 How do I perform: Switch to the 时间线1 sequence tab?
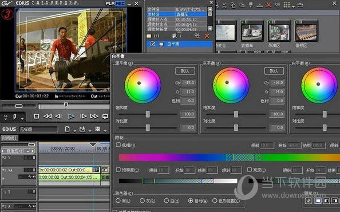[x=9, y=138]
